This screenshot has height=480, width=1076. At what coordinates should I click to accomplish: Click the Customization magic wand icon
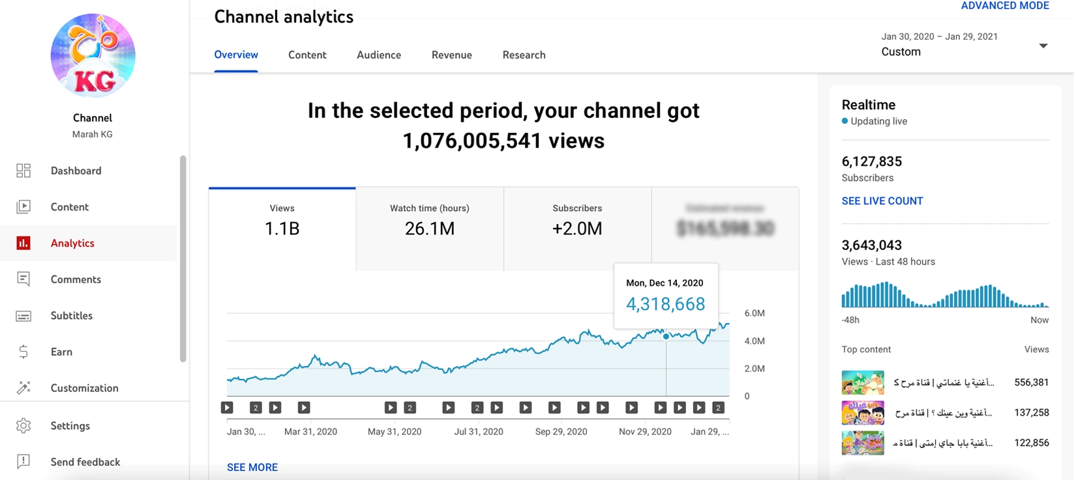pos(23,388)
